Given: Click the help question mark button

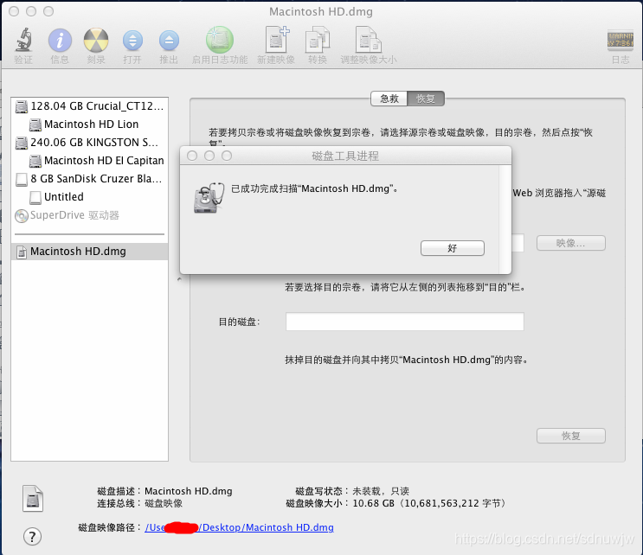Looking at the screenshot, I should [32, 536].
